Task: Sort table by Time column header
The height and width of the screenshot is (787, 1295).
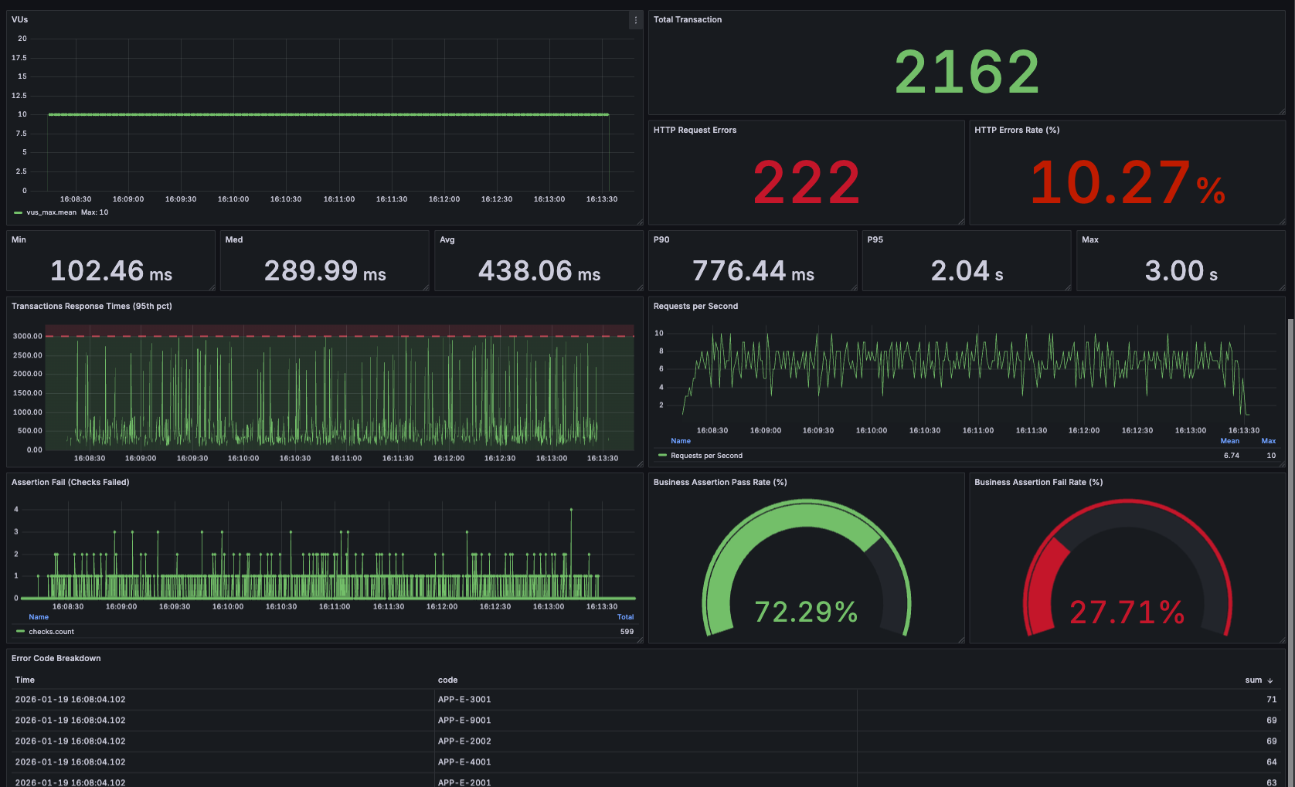Action: 25,680
